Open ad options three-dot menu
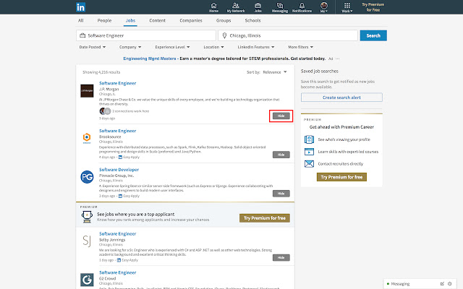Viewport: 463px width, 289px height. [338, 59]
